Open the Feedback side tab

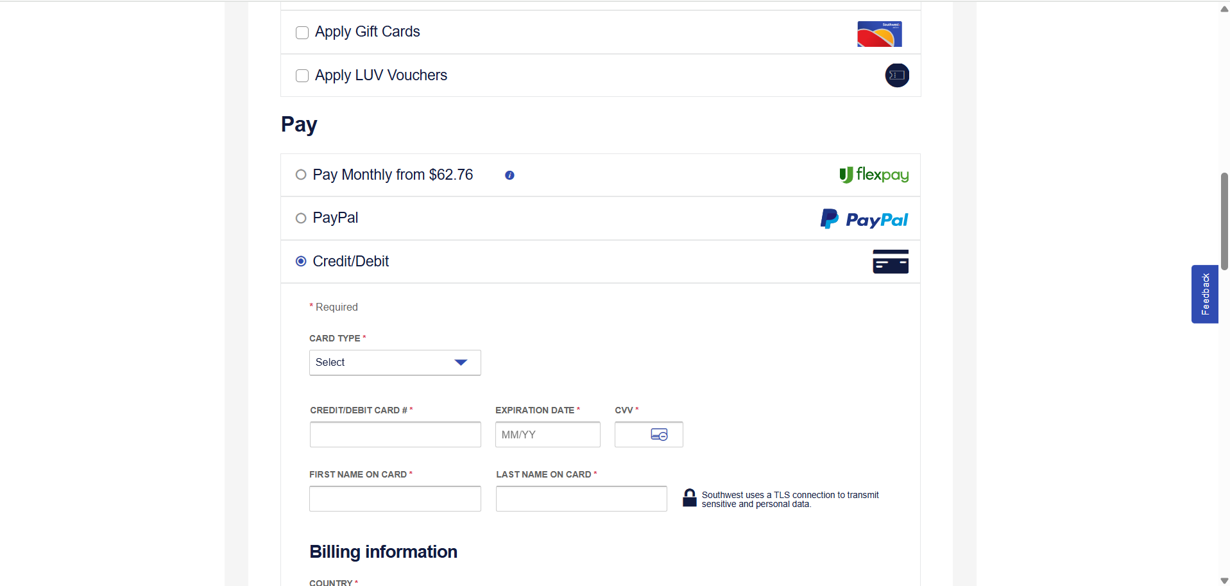click(1204, 294)
